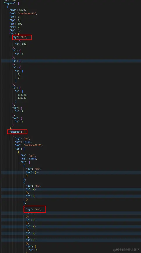Image resolution: width=141 pixels, height=253 pixels.
Task: Expand the folded "p" block in the lower transform
Action: click(x=36, y=226)
